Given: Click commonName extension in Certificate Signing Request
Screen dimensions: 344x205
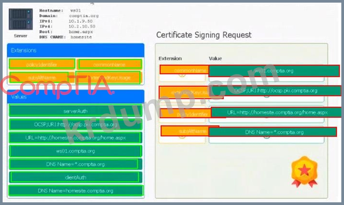Looking at the screenshot, I should [x=184, y=70].
